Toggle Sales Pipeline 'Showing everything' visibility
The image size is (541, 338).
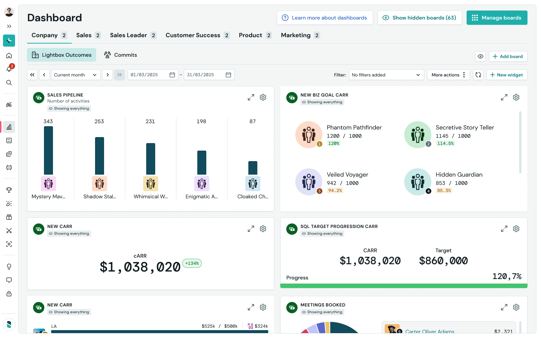(x=69, y=109)
